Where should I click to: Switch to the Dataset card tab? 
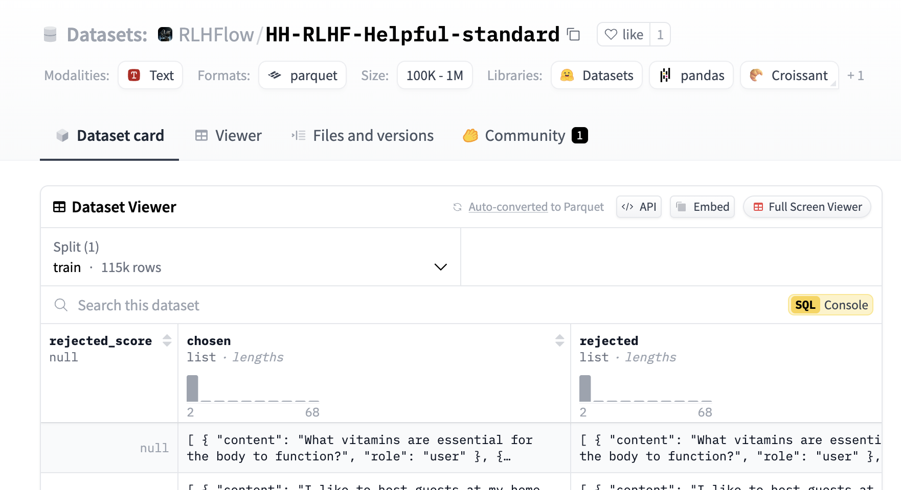click(x=109, y=135)
